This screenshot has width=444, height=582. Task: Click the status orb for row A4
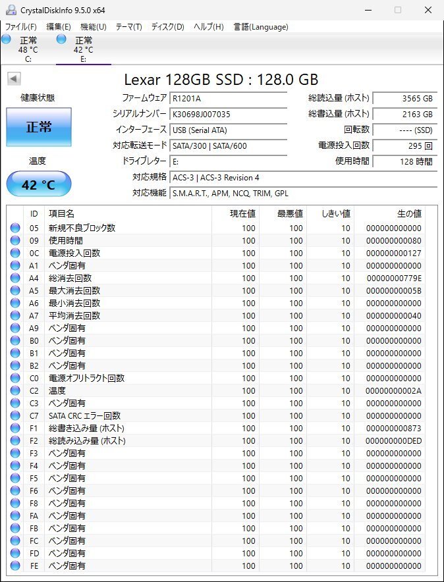click(x=15, y=278)
